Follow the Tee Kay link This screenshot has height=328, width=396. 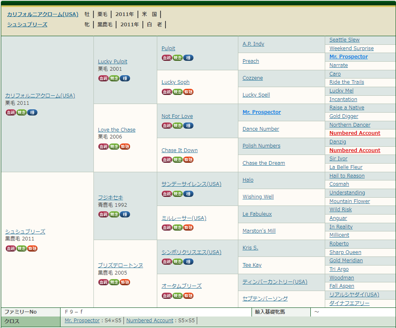pyautogui.click(x=252, y=265)
